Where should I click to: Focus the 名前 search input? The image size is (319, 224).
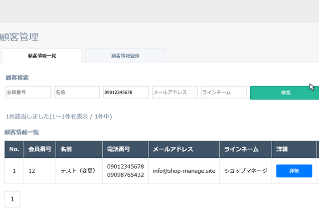pos(77,92)
